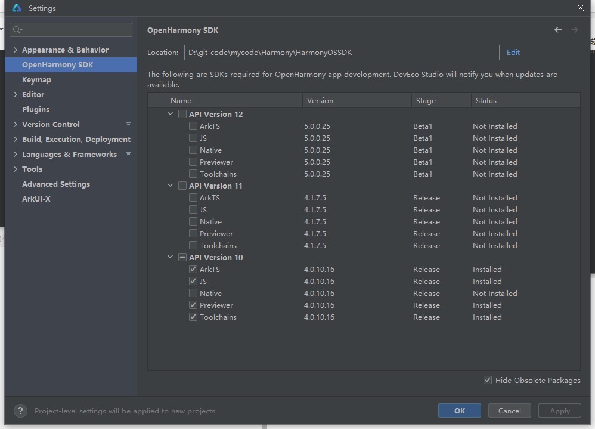Expand Appearance & Behavior section
The image size is (595, 429).
16,50
